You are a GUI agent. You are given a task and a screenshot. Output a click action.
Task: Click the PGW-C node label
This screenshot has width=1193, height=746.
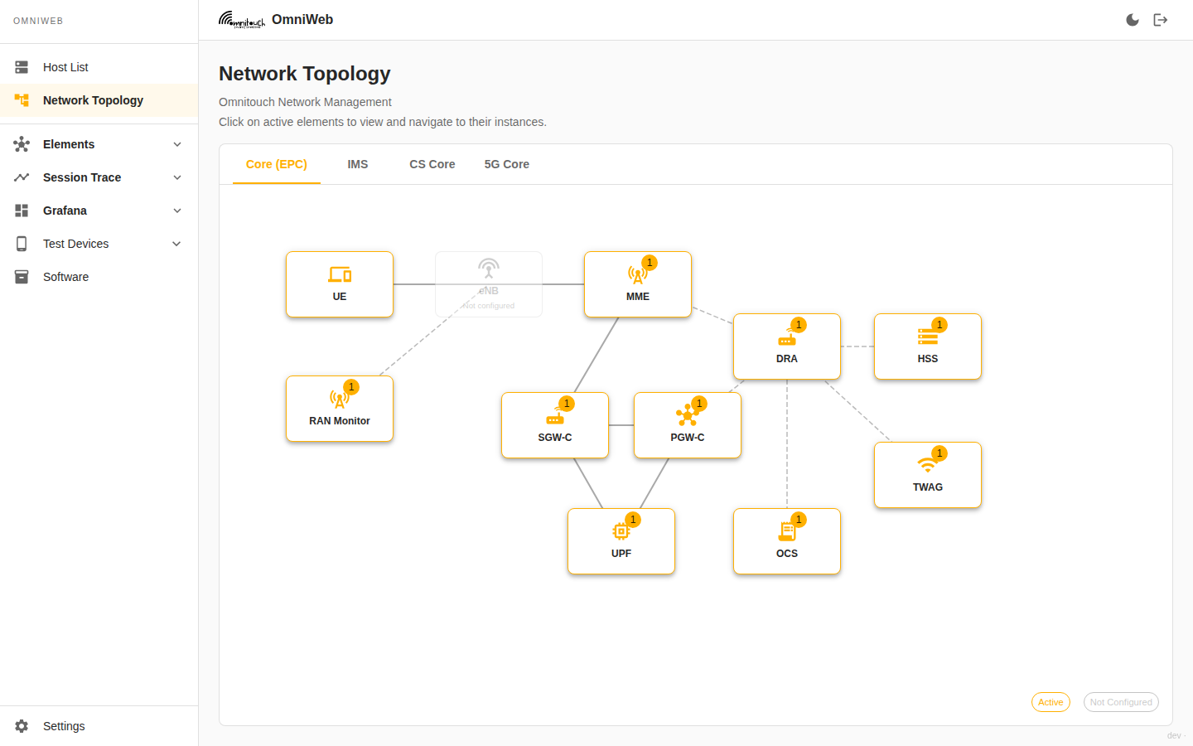688,438
